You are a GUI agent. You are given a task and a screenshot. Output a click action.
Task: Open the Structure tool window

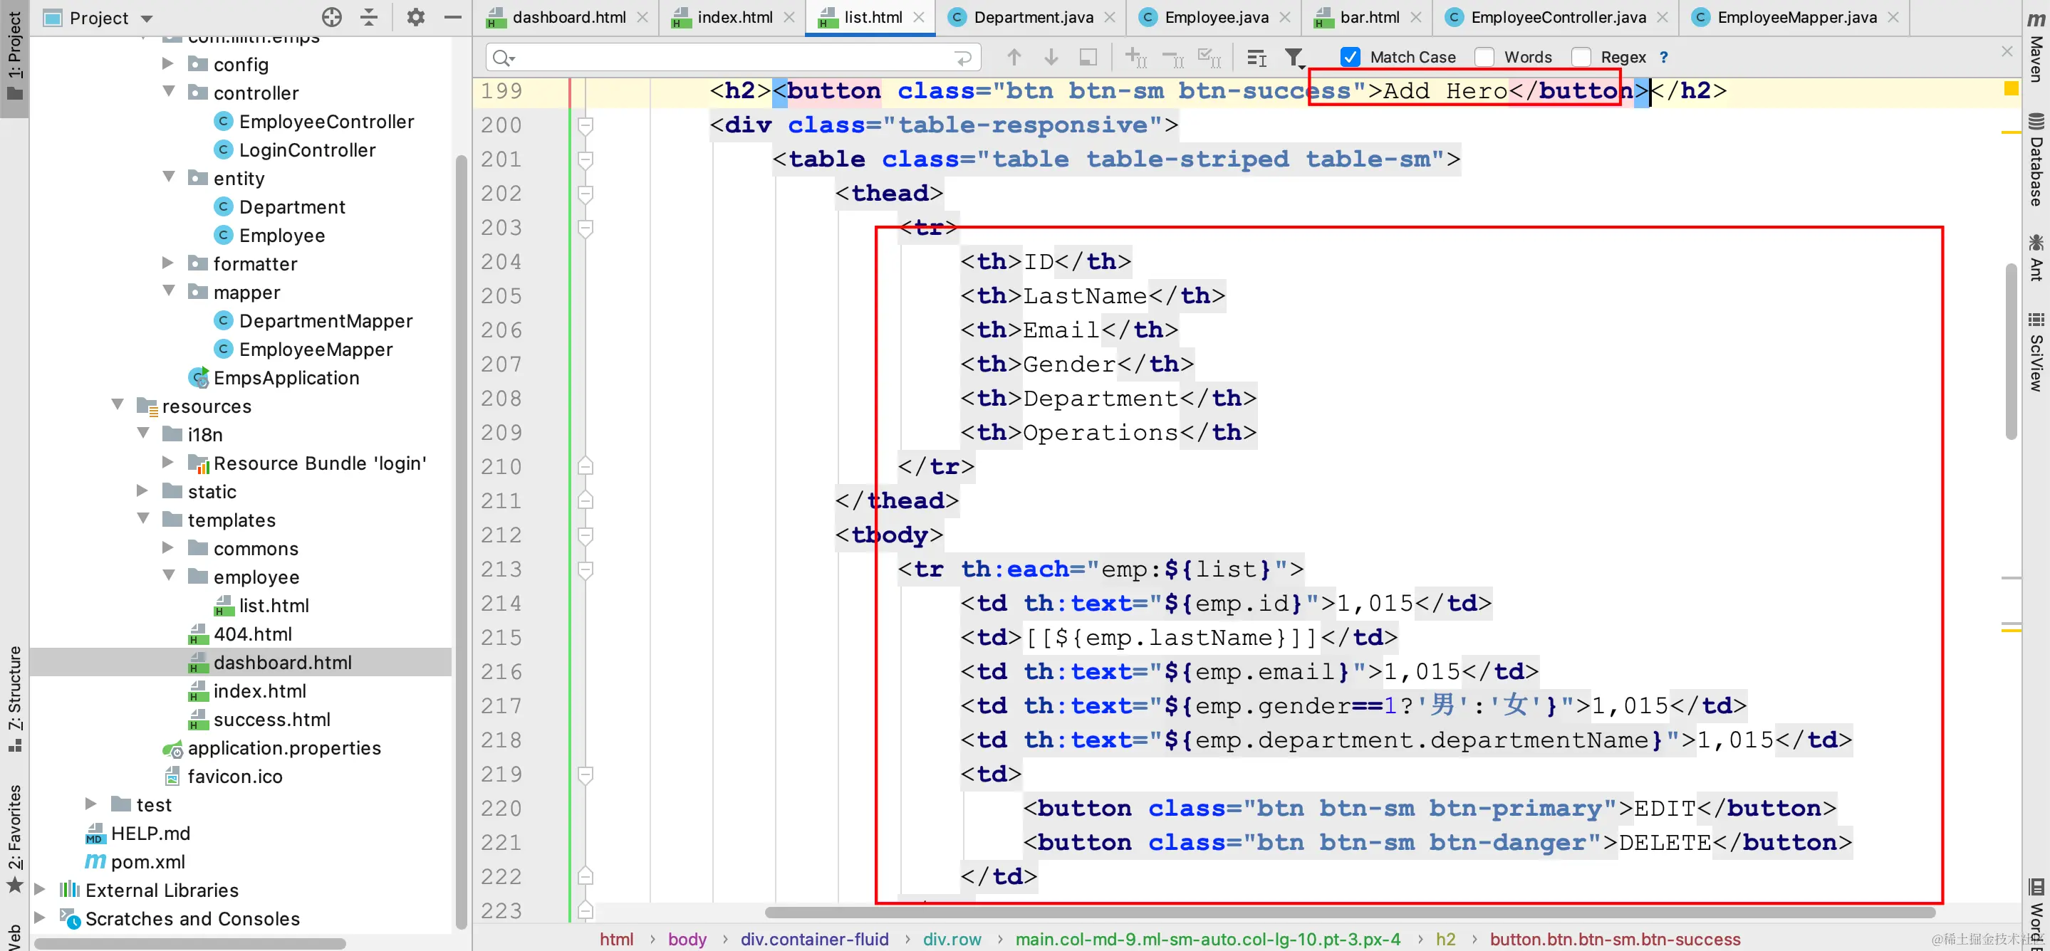(14, 698)
